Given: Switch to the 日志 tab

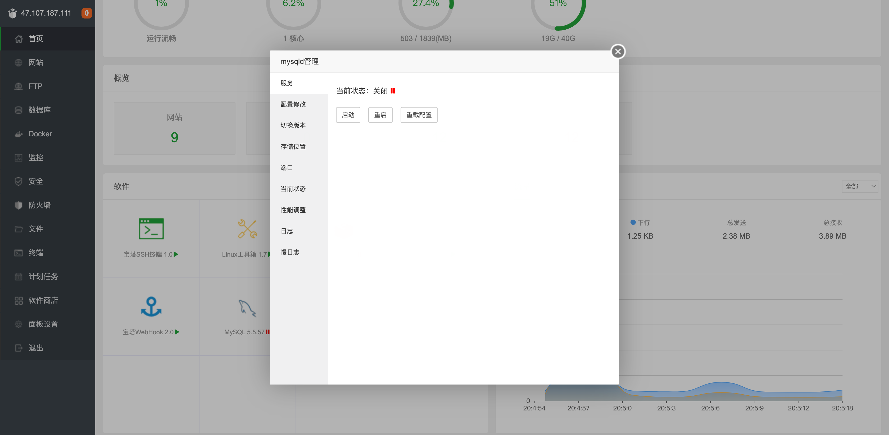Looking at the screenshot, I should click(x=298, y=231).
